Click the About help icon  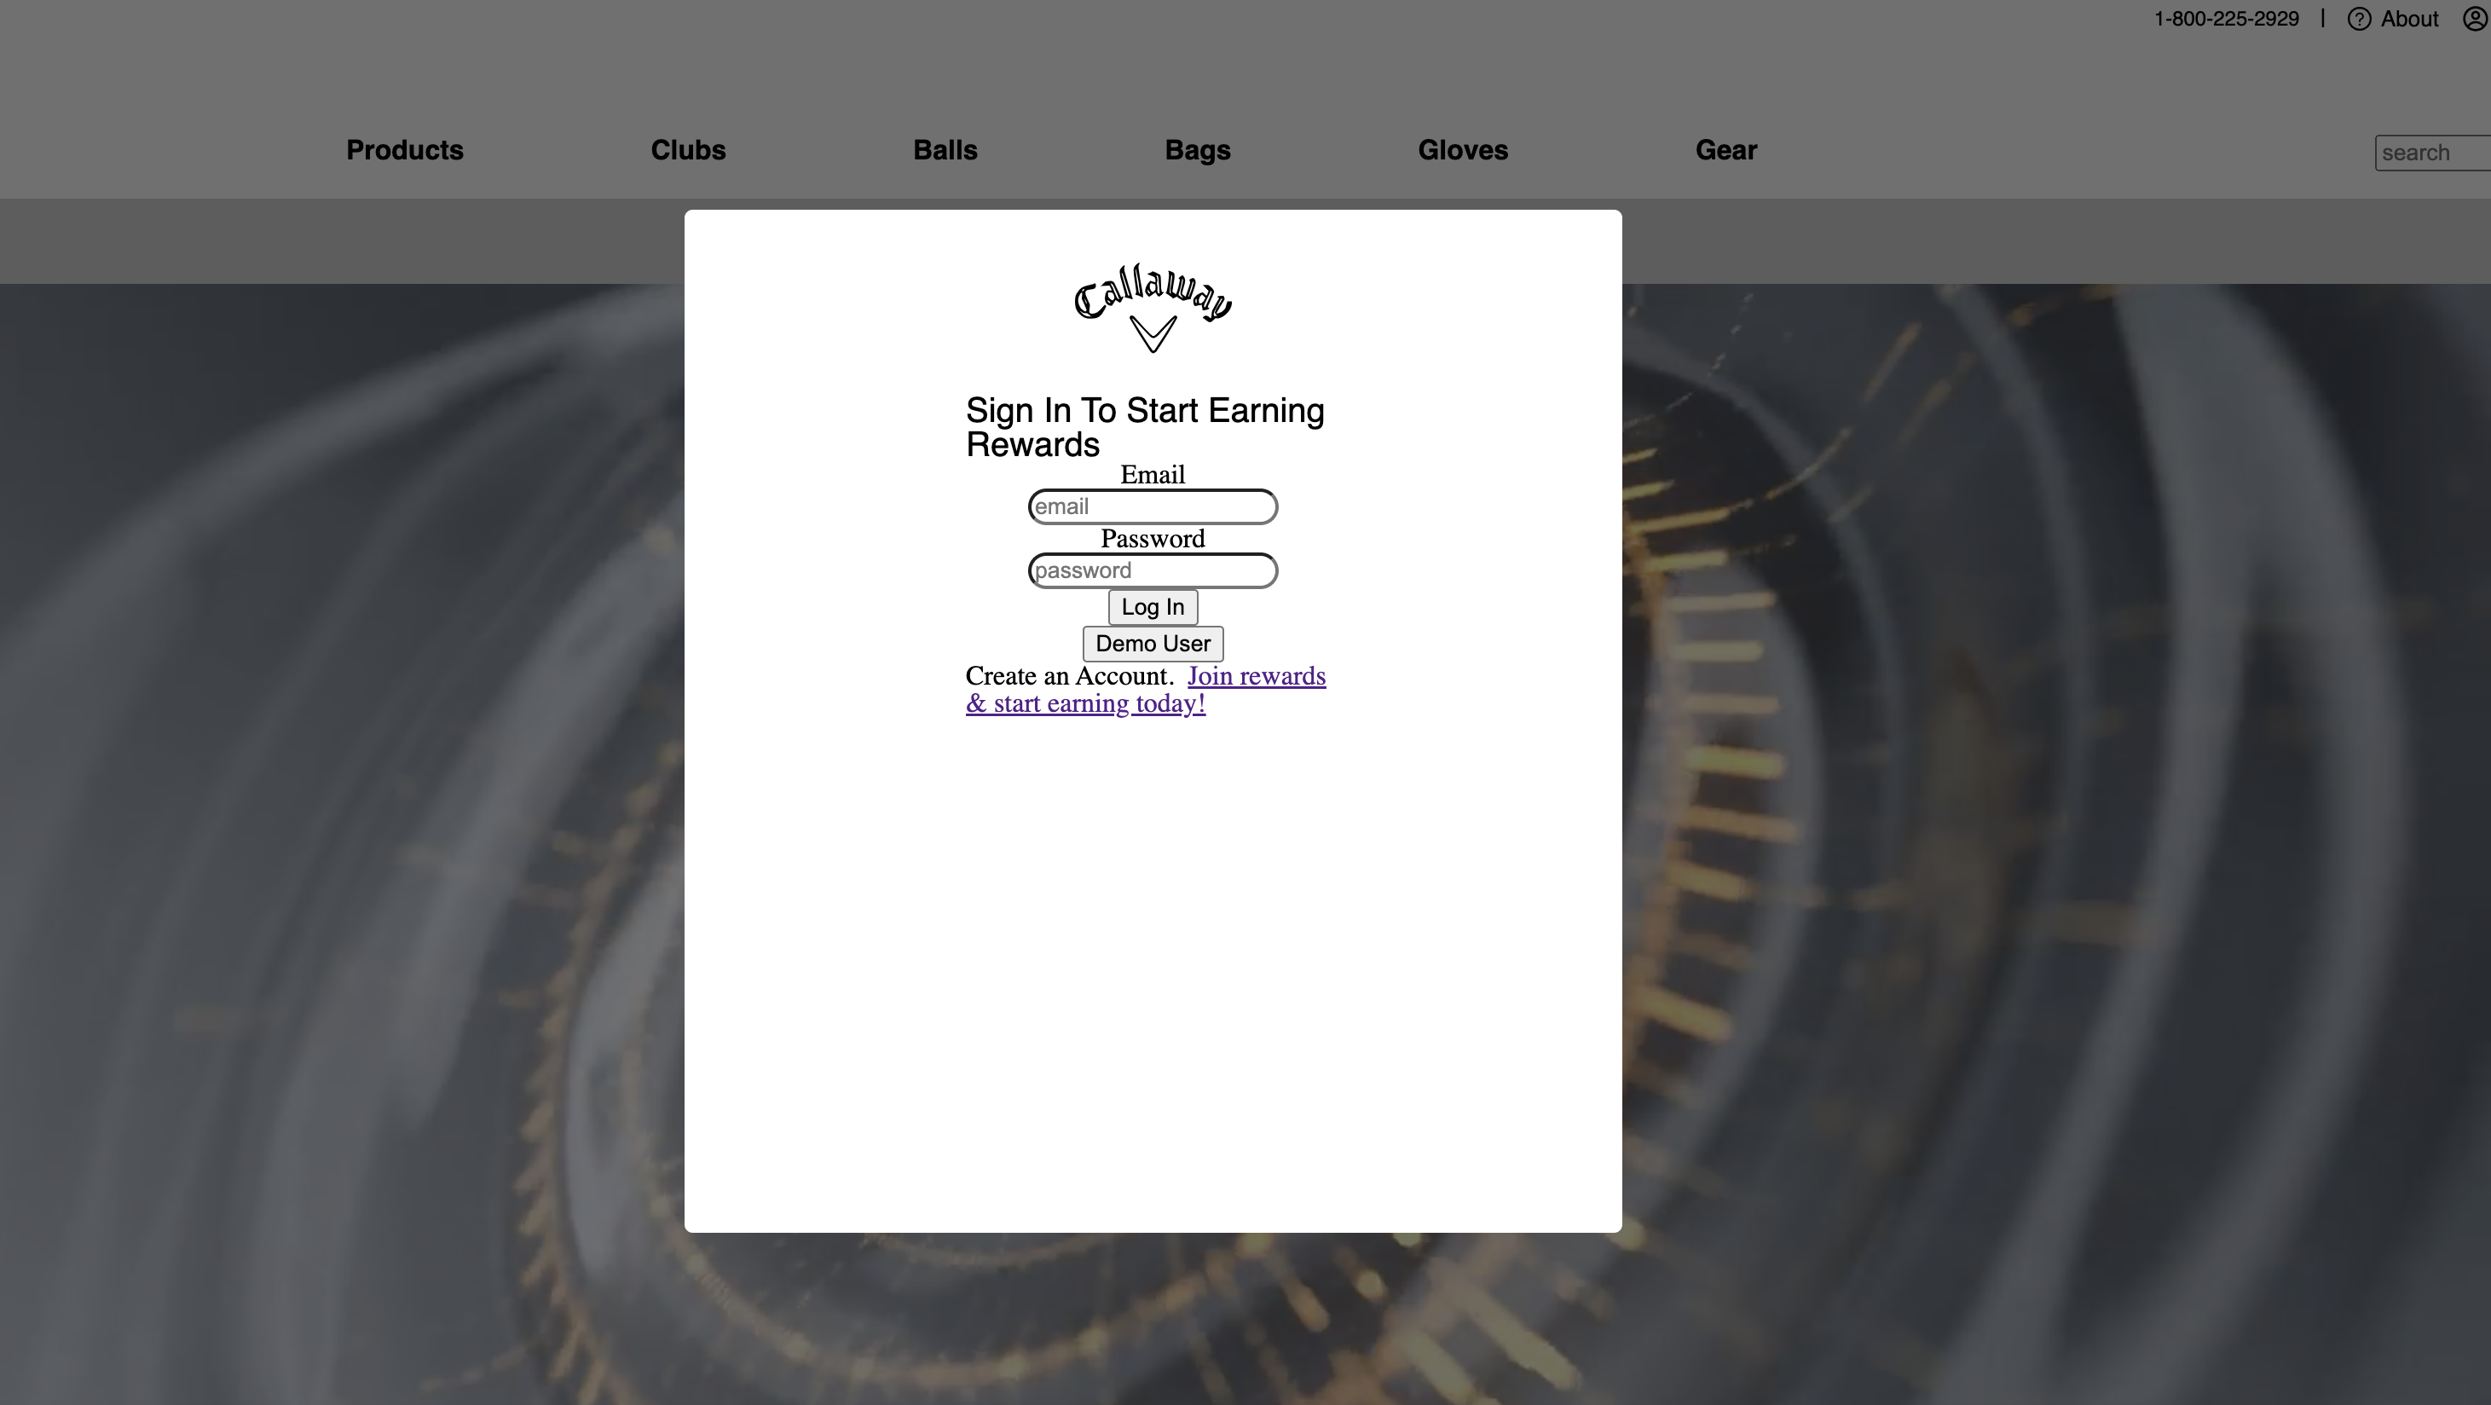(x=2359, y=19)
